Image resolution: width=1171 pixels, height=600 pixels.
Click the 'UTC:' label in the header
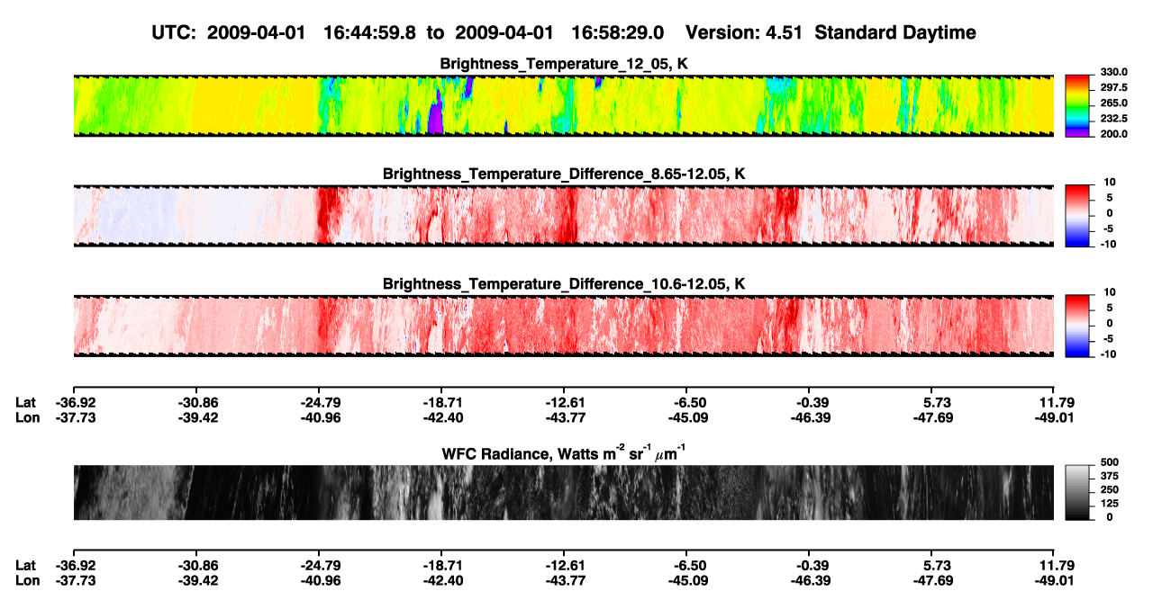click(174, 32)
